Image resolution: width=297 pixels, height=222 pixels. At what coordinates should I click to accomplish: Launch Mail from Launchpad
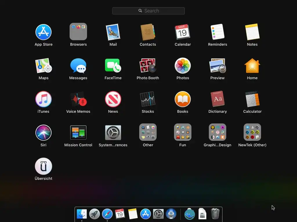click(x=113, y=32)
